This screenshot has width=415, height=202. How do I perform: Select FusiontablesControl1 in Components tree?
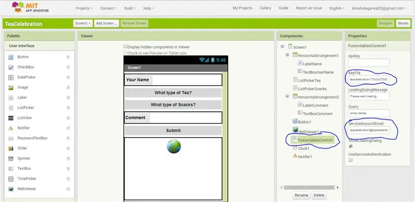(315, 140)
